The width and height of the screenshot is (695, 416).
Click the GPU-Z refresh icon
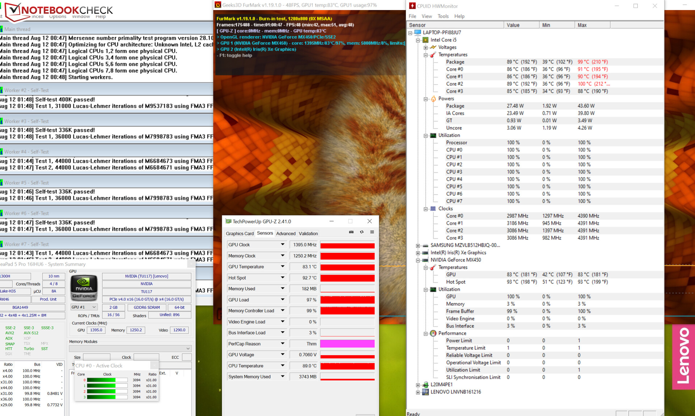[362, 232]
